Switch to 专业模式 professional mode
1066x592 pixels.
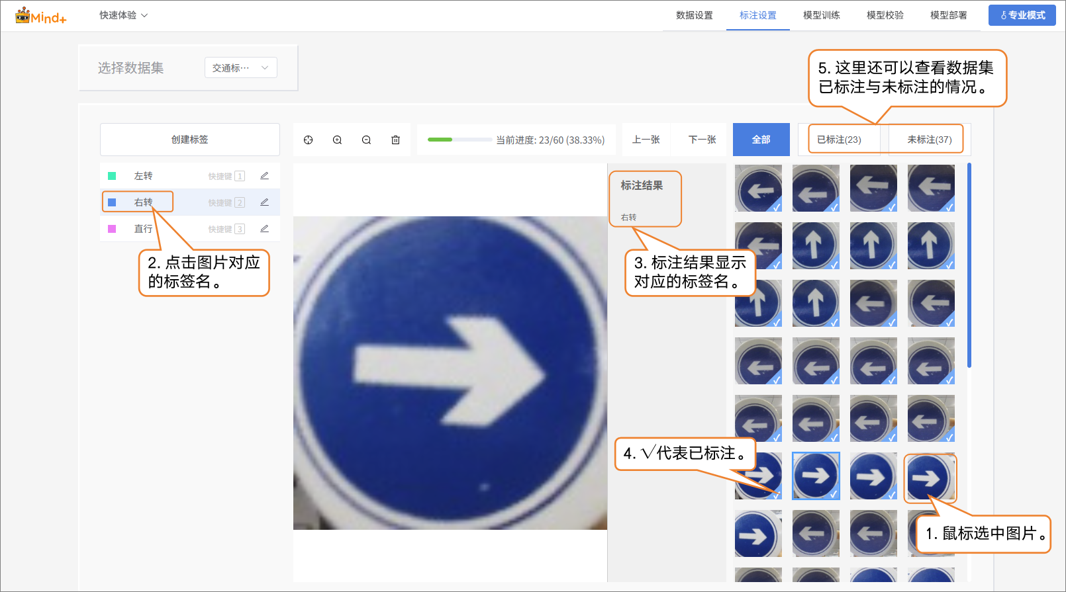tap(1022, 15)
